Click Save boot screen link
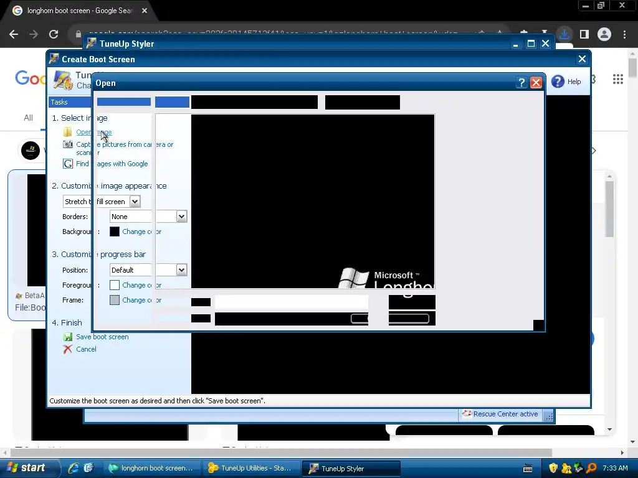638x478 pixels. pos(102,337)
